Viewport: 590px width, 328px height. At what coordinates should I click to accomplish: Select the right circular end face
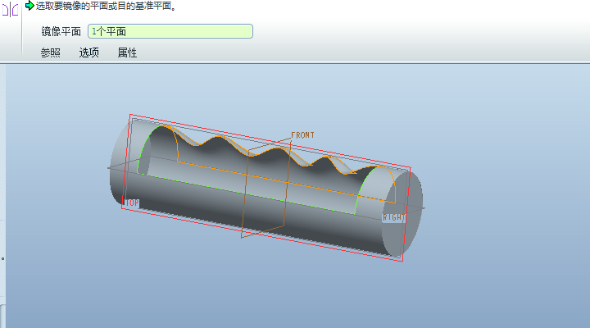pos(414,213)
